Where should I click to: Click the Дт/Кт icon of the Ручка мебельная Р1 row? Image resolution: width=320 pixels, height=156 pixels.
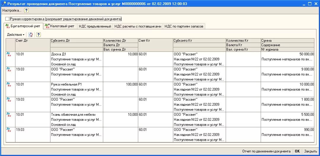point(8,84)
